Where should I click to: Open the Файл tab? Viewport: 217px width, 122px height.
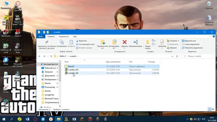tap(41, 37)
